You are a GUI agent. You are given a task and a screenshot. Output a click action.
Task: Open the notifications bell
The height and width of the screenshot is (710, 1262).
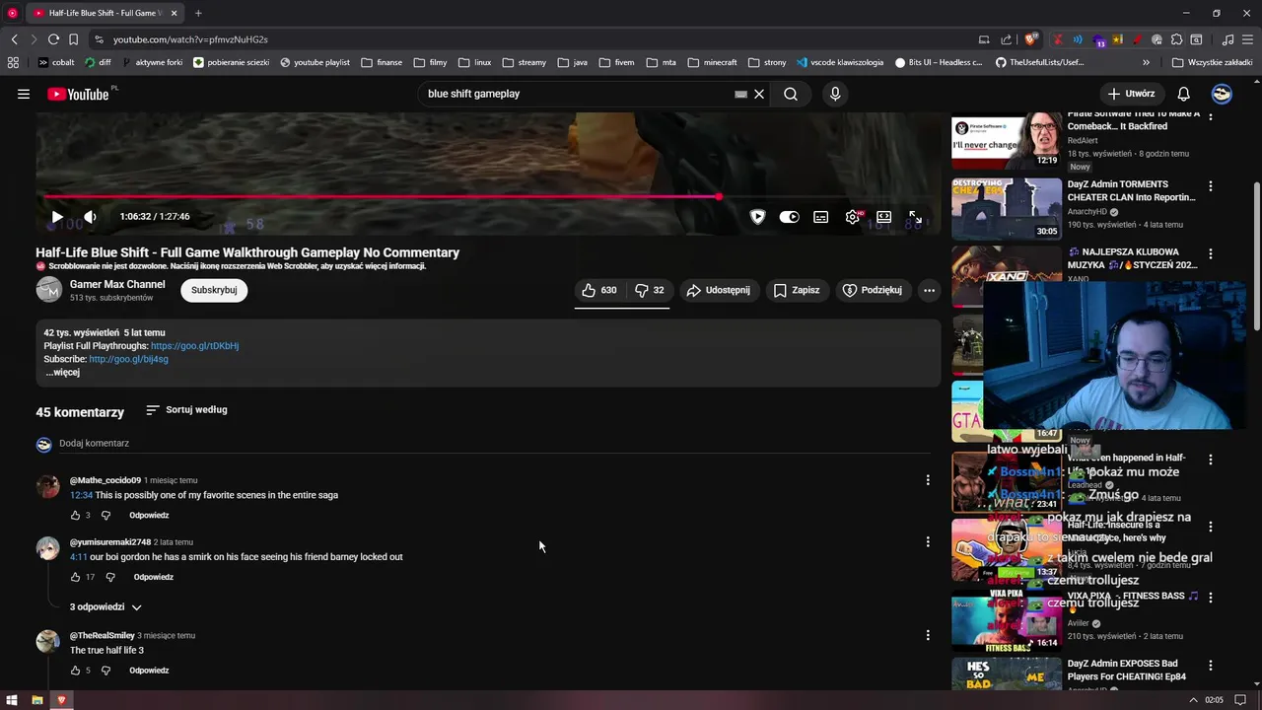point(1184,94)
